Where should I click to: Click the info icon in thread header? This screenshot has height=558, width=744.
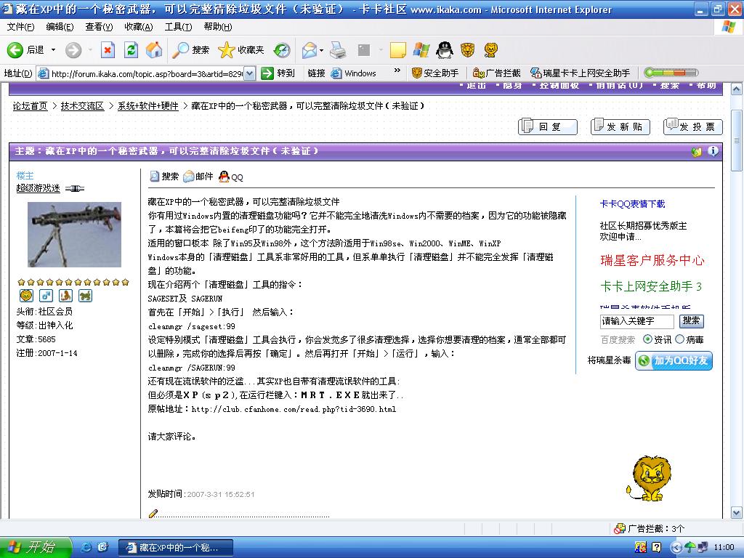713,151
